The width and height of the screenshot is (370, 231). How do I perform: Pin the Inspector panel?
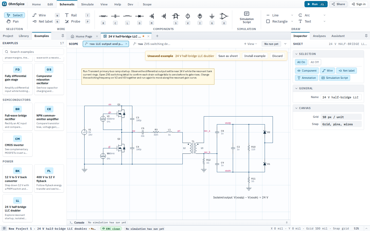pyautogui.click(x=366, y=36)
